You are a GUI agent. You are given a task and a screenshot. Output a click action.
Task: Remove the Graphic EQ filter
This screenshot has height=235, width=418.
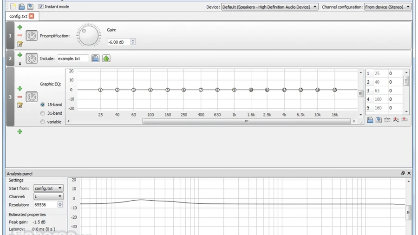(20, 97)
